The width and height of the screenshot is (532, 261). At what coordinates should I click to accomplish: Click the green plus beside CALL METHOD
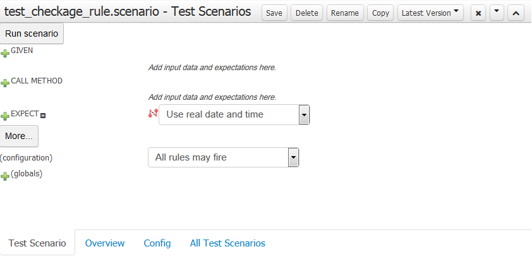click(x=5, y=83)
